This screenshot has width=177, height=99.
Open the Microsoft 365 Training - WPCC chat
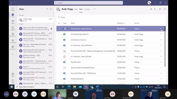35,34
